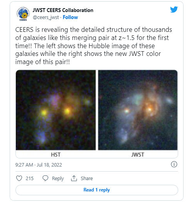Open the Read 1 reply button

pyautogui.click(x=97, y=190)
